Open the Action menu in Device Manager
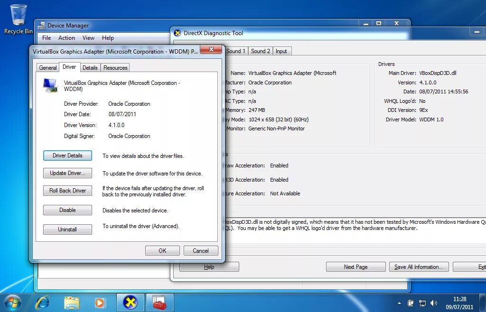Image resolution: width=486 pixels, height=312 pixels. (x=66, y=38)
